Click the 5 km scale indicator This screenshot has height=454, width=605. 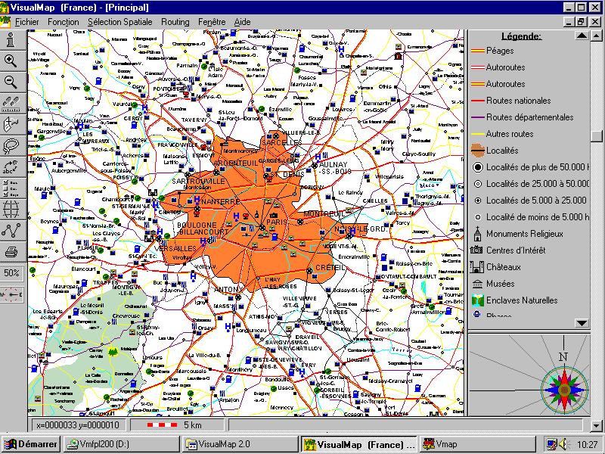(175, 425)
